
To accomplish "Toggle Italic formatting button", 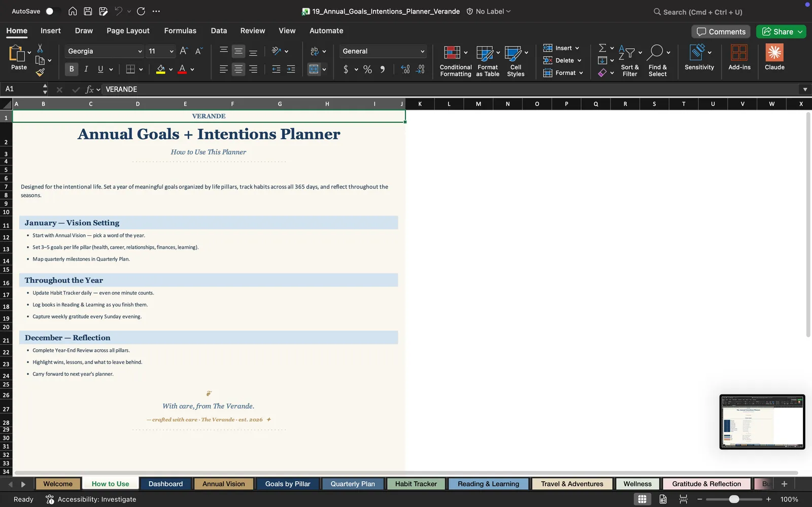I will [86, 69].
